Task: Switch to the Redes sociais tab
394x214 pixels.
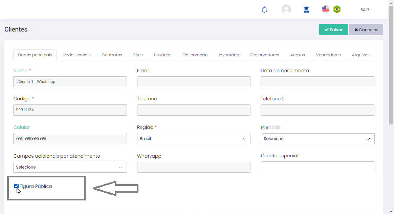Action: pyautogui.click(x=77, y=55)
